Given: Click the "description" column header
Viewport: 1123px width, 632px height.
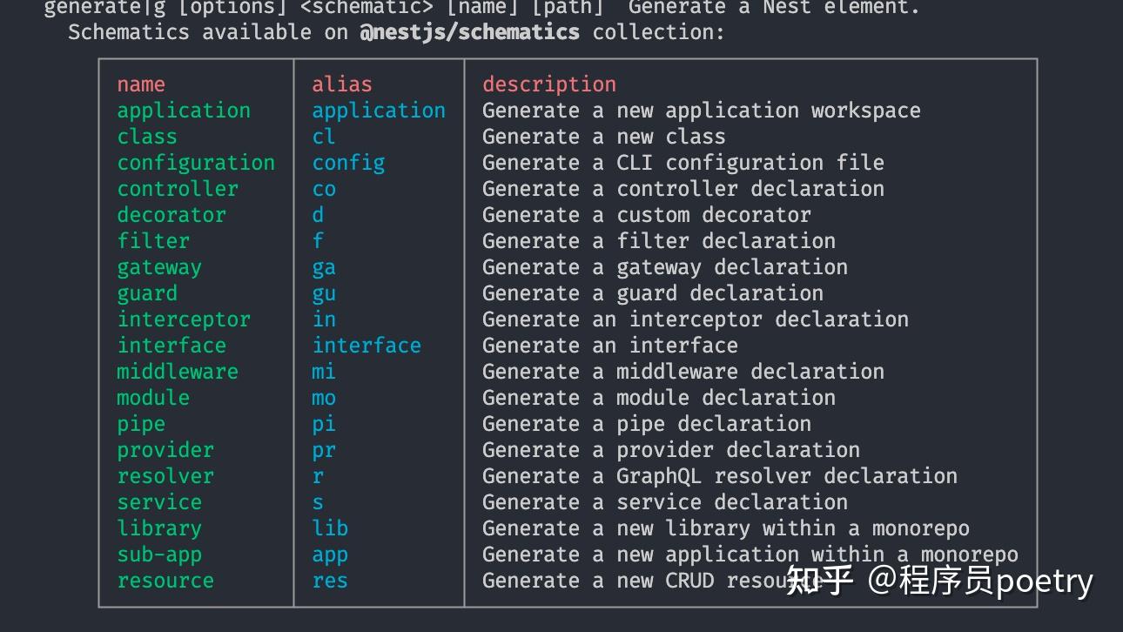Looking at the screenshot, I should click(549, 84).
